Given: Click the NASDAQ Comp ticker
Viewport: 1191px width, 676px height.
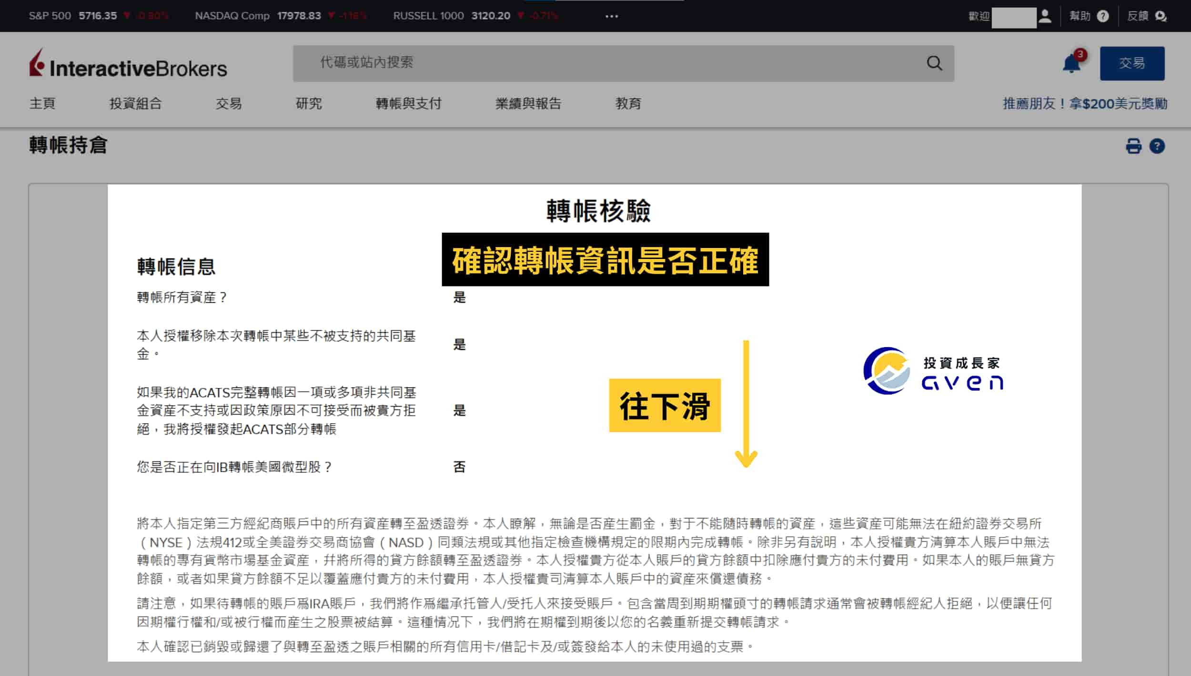Looking at the screenshot, I should pyautogui.click(x=281, y=16).
